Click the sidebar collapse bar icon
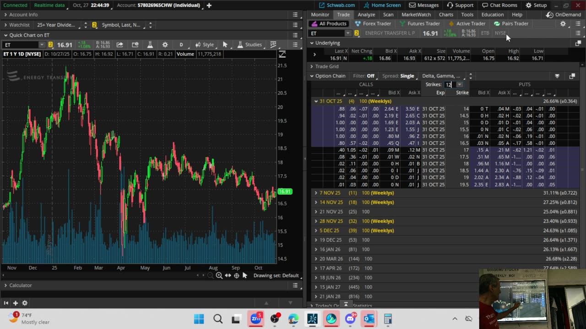The height and width of the screenshot is (329, 586). pyautogui.click(x=6, y=303)
